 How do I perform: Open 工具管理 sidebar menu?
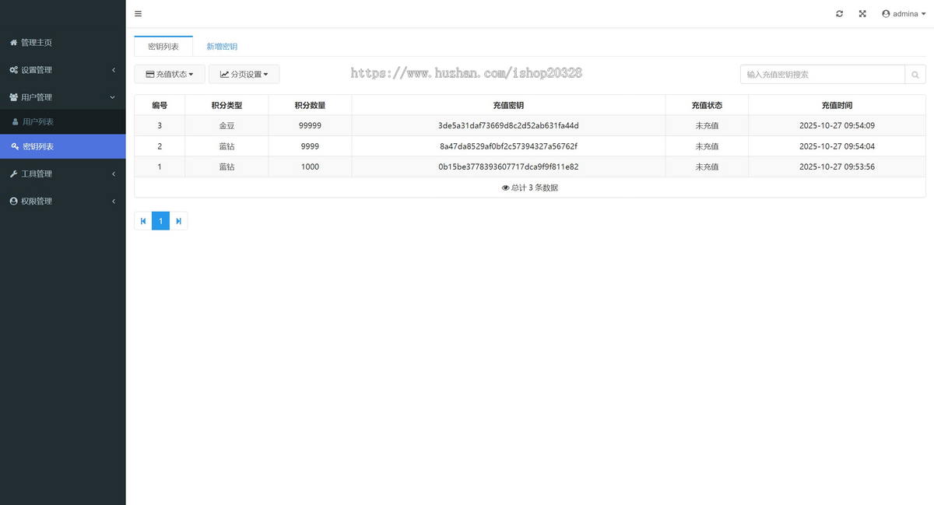click(x=62, y=174)
